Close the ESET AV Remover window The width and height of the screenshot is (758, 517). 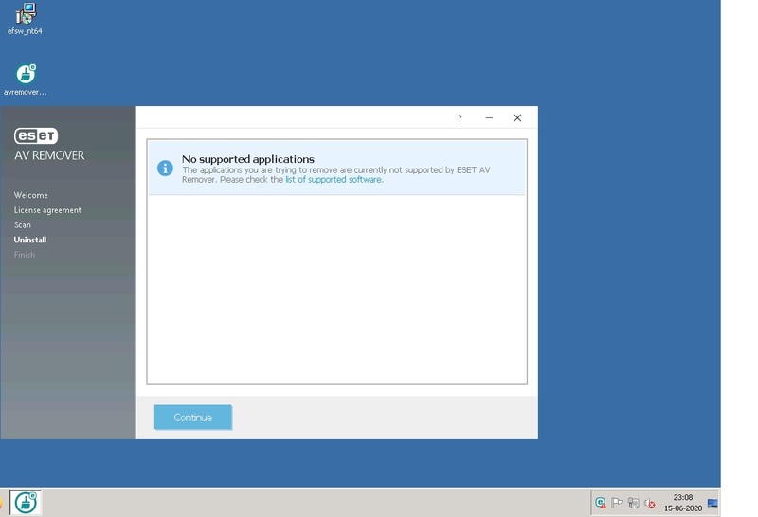(517, 118)
